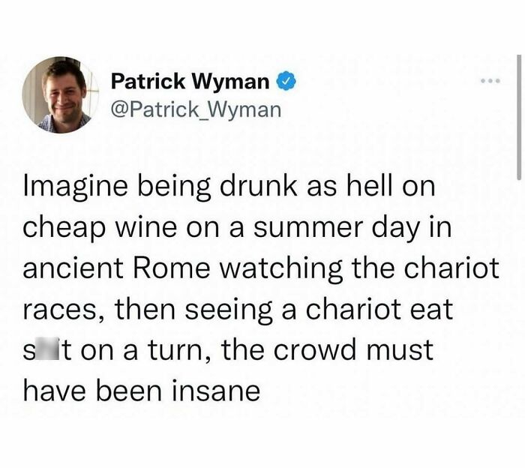The image size is (525, 468).
Task: Click the word 'crowd' in the tweet
Action: (x=315, y=350)
